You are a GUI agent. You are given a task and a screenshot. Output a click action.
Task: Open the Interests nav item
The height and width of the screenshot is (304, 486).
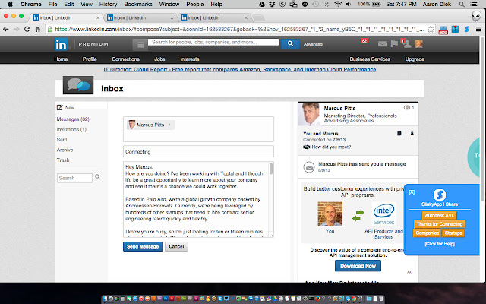(x=190, y=59)
